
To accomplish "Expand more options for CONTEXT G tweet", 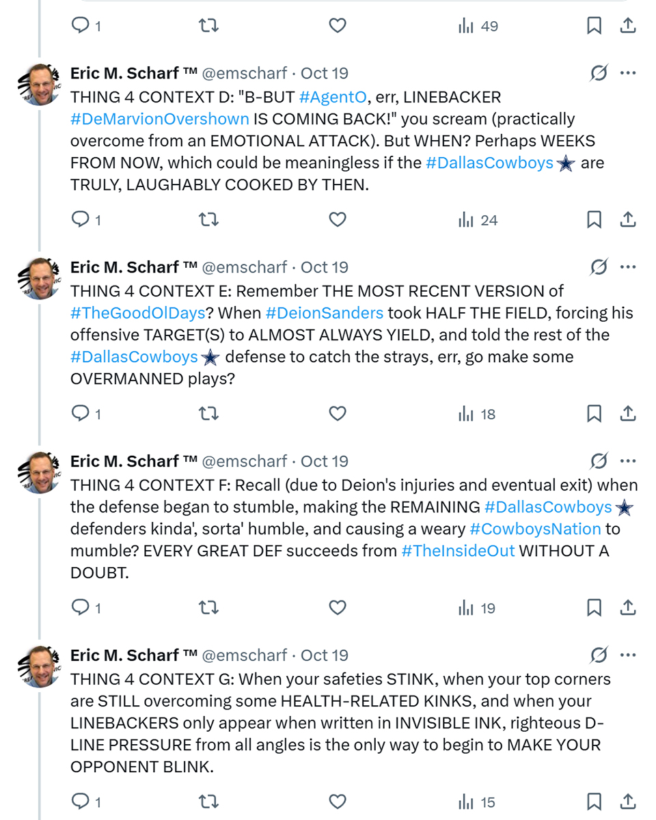I will tap(628, 656).
